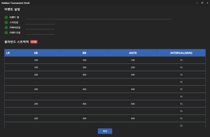Screen dimensions: 210x137
Task: Click the green chip icon beside 스타팅칩
Action: pyautogui.click(x=6, y=22)
